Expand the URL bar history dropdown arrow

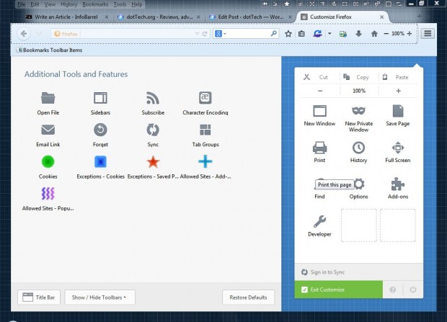point(195,34)
